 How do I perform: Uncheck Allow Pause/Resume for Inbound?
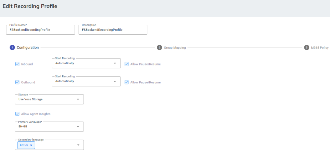[x=126, y=64]
